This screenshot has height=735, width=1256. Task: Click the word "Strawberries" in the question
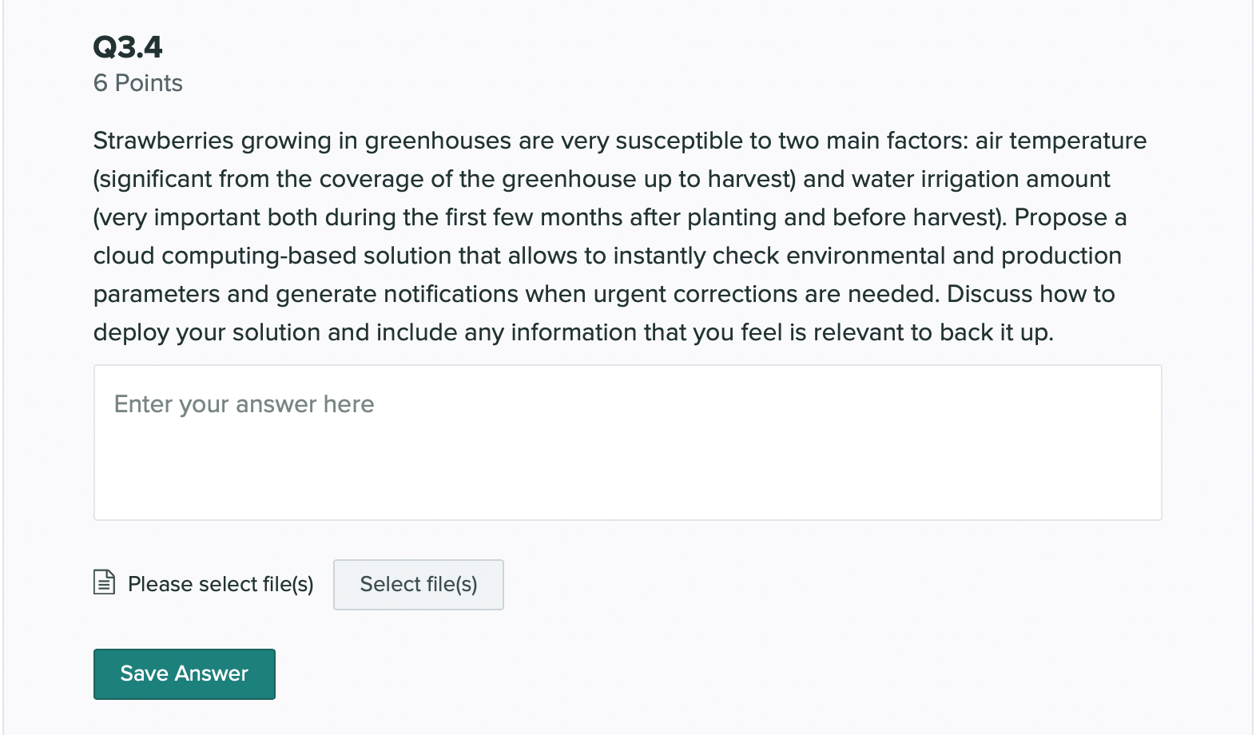coord(164,141)
